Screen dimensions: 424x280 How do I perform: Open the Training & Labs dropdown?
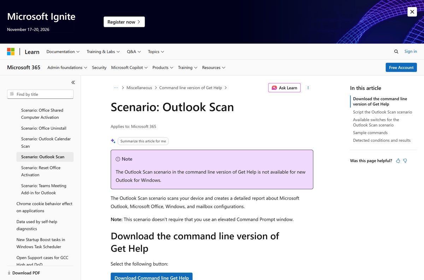(103, 52)
